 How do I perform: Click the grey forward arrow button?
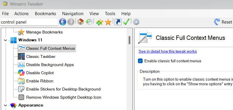pyautogui.click(x=71, y=22)
